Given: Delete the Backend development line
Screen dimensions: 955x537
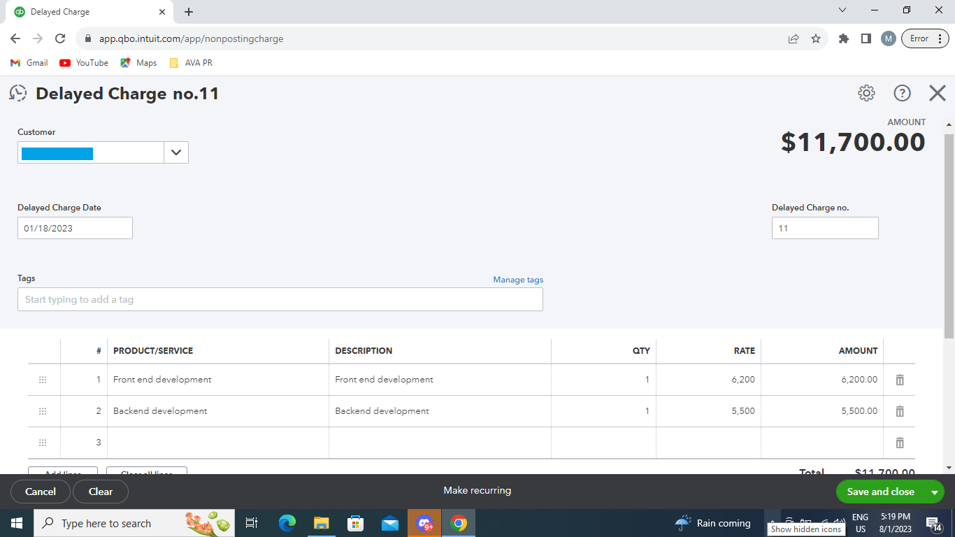Looking at the screenshot, I should [x=900, y=411].
